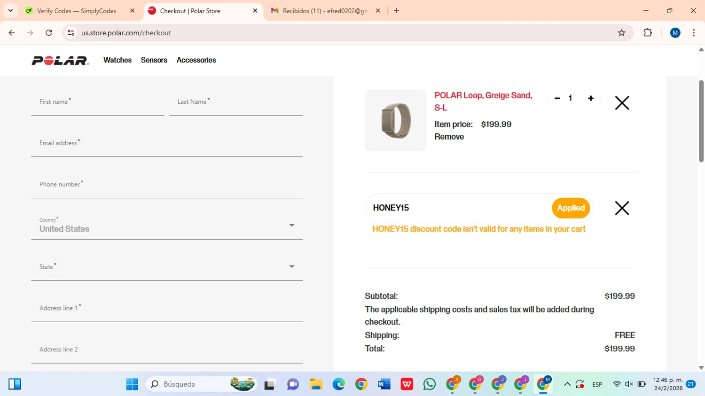Image resolution: width=705 pixels, height=396 pixels.
Task: Open Windows widgets panel icon
Action: [15, 384]
